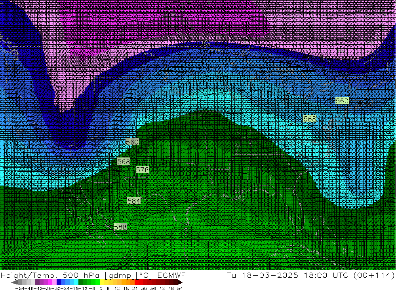Select the 'ECMWF' model name

(171, 275)
